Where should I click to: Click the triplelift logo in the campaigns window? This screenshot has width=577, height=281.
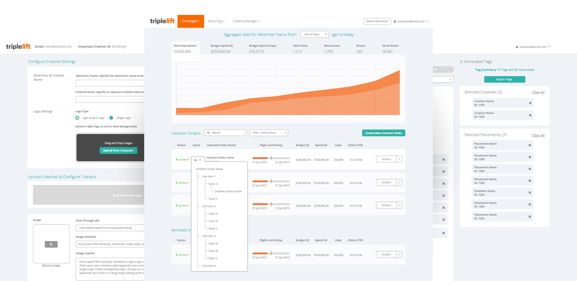[162, 21]
